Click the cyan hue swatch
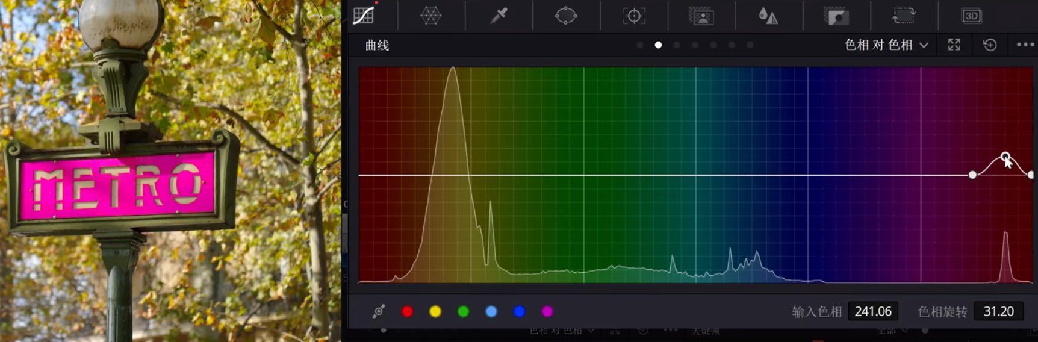Image resolution: width=1038 pixels, height=342 pixels. click(491, 311)
